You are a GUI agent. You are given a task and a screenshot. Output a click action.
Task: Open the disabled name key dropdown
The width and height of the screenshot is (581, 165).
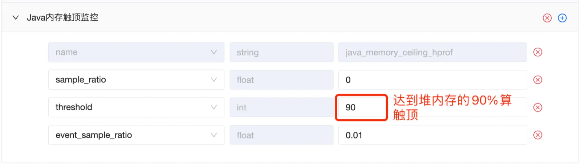click(x=136, y=52)
